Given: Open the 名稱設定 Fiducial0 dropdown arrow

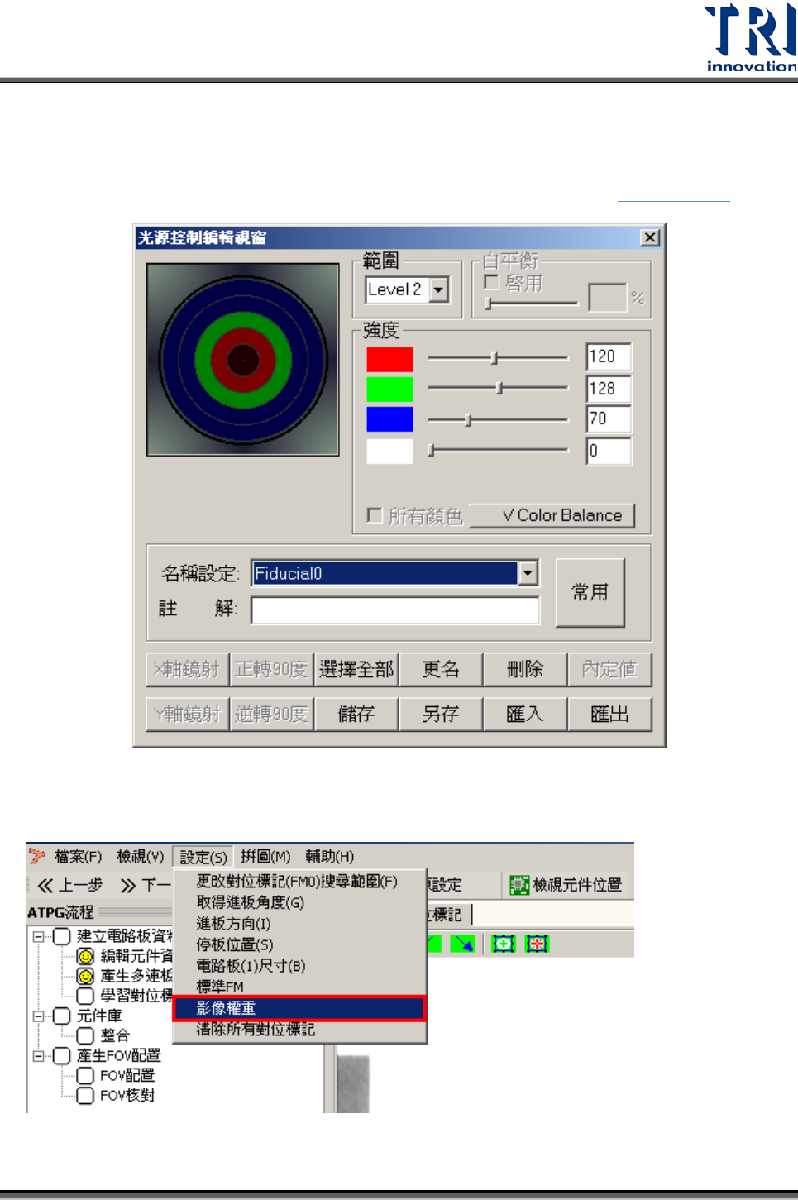Looking at the screenshot, I should coord(528,572).
